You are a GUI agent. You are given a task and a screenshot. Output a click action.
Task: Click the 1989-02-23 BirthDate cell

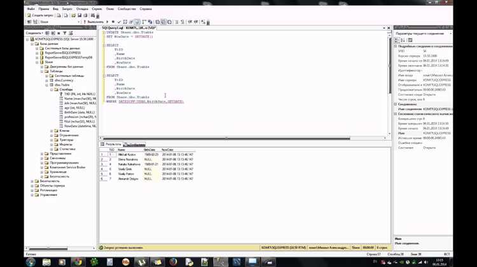click(151, 155)
